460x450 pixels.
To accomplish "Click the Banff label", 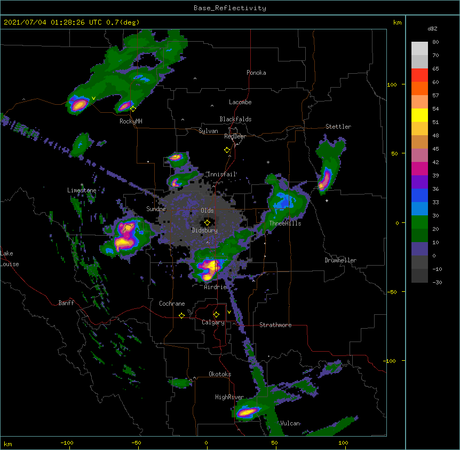I will point(66,303).
